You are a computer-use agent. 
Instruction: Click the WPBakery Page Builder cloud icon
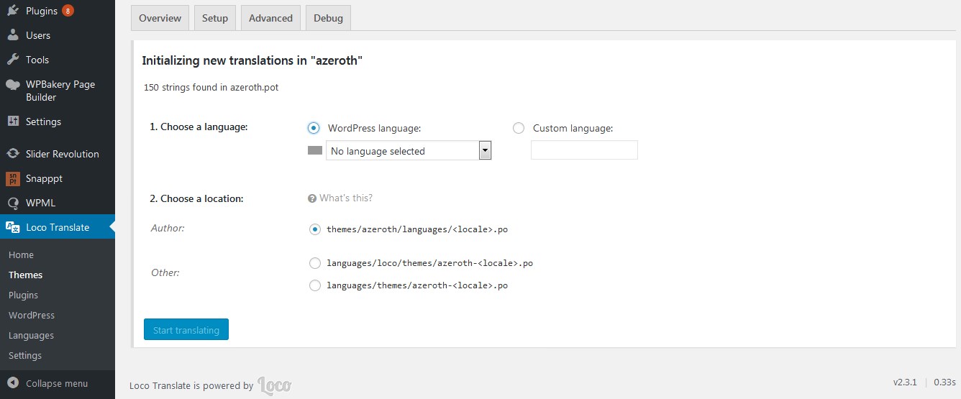[x=13, y=84]
